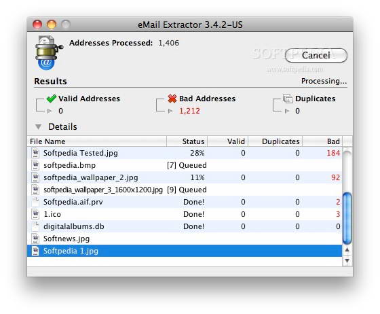The width and height of the screenshot is (380, 314).
Task: Click the green Valid Addresses checkmark icon
Action: click(51, 99)
